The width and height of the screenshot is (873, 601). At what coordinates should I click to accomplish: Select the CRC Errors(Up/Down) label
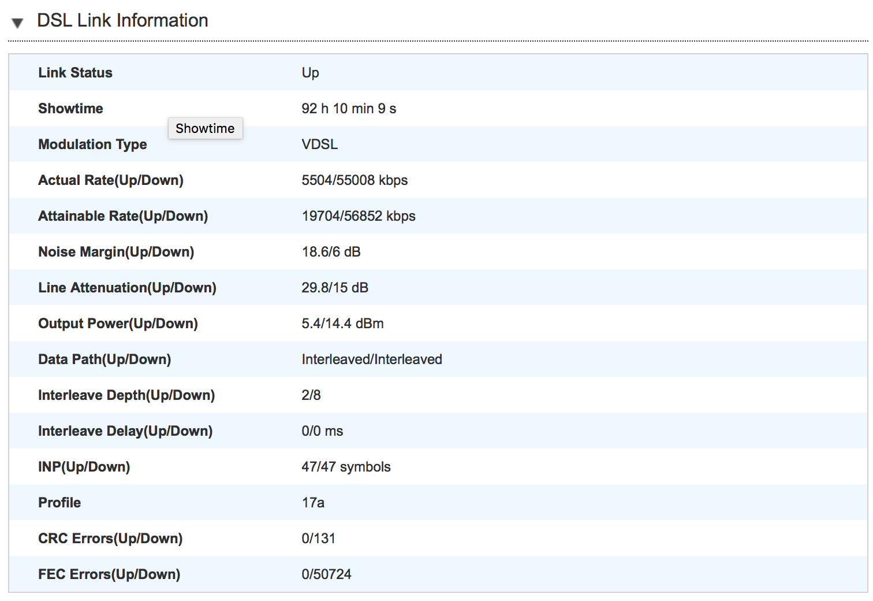[110, 539]
